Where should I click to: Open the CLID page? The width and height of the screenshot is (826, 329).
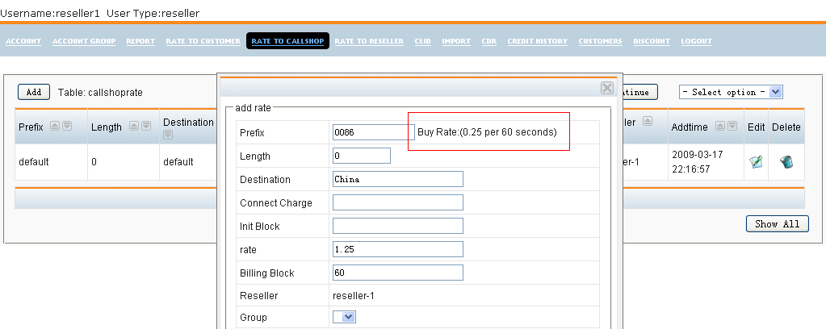(x=422, y=41)
